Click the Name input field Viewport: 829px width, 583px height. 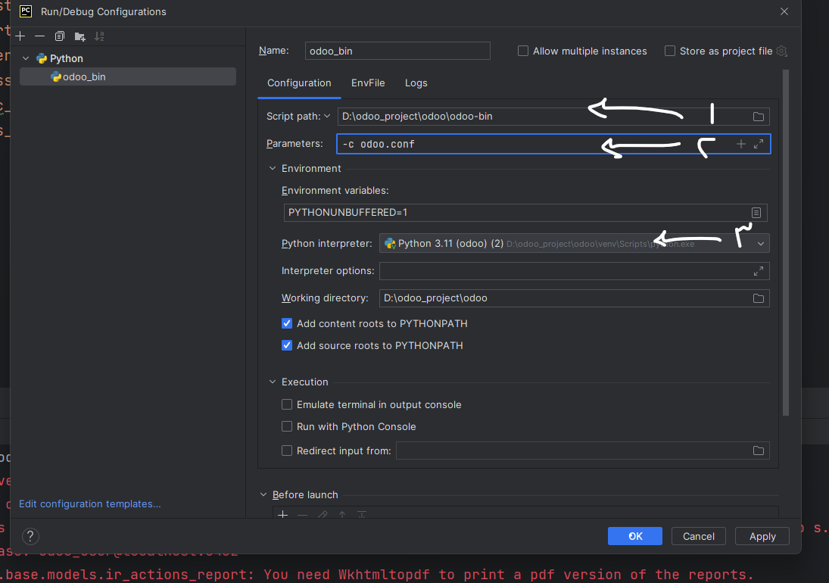pyautogui.click(x=397, y=51)
